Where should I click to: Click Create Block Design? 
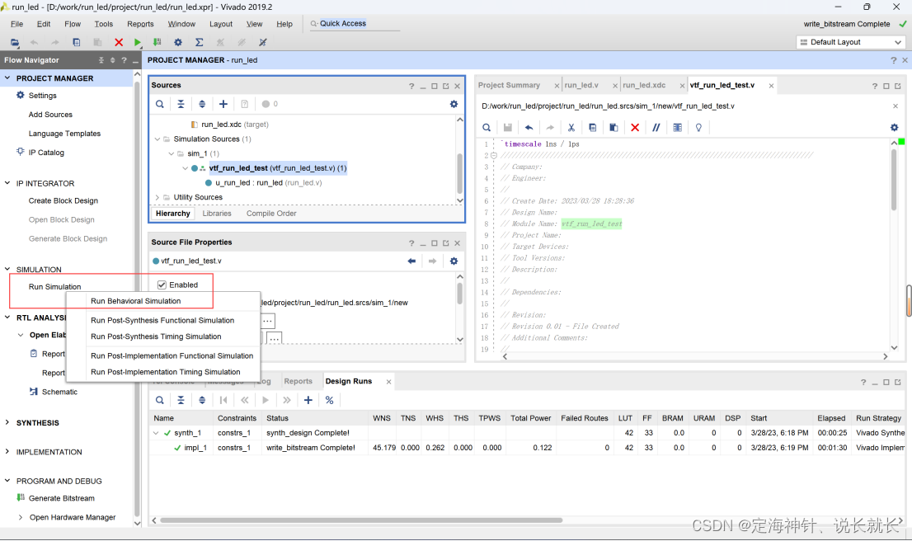pos(63,200)
